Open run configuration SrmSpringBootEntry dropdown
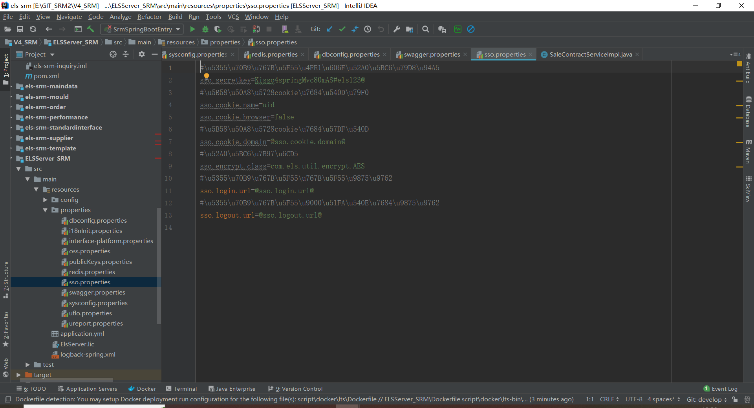 click(142, 29)
